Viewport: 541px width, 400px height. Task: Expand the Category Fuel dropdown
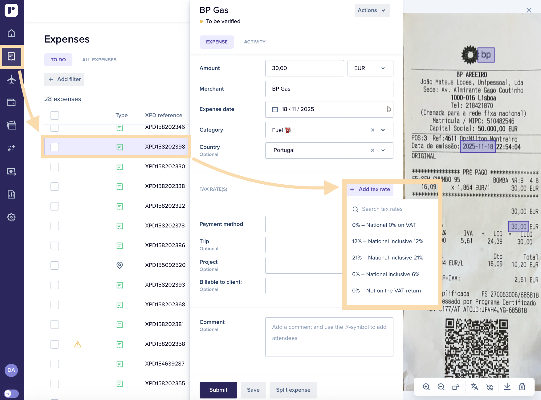click(x=383, y=130)
